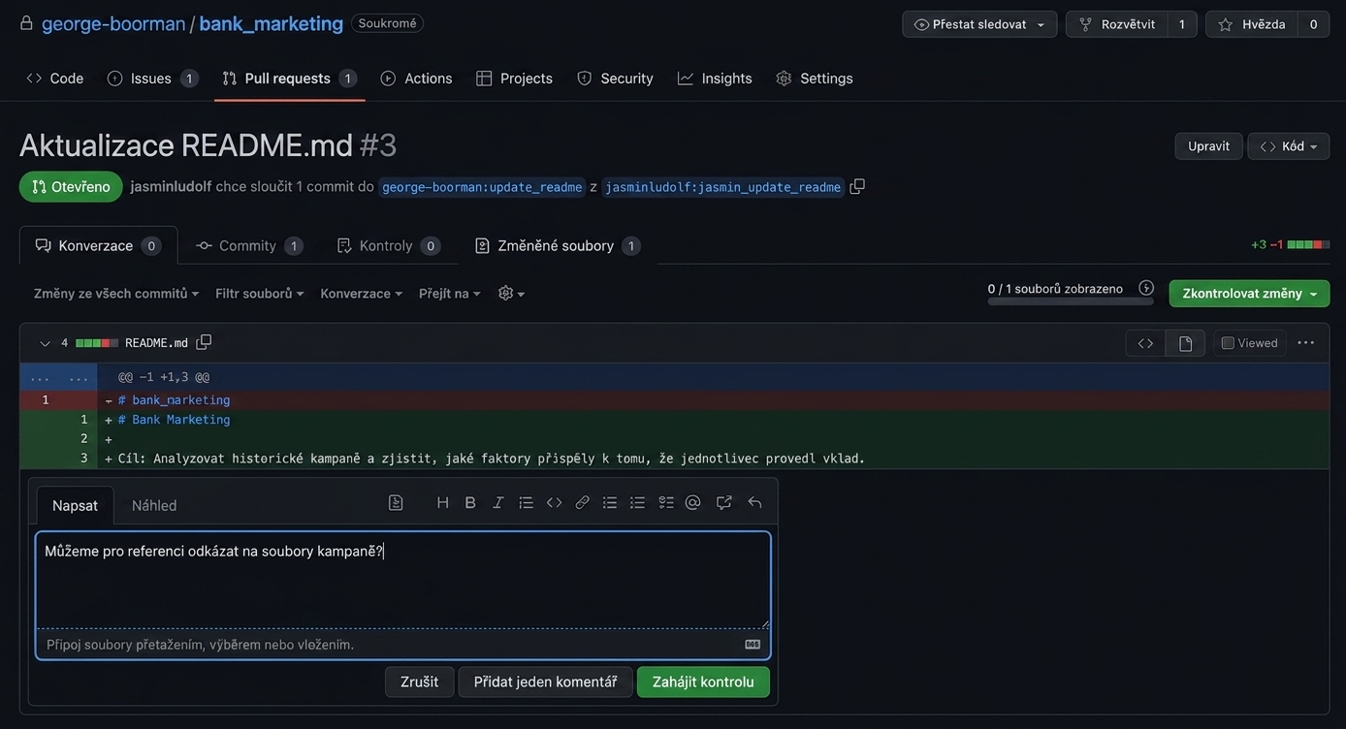Open forks count next to Rozvětvit
This screenshot has height=729, width=1346.
click(x=1181, y=24)
